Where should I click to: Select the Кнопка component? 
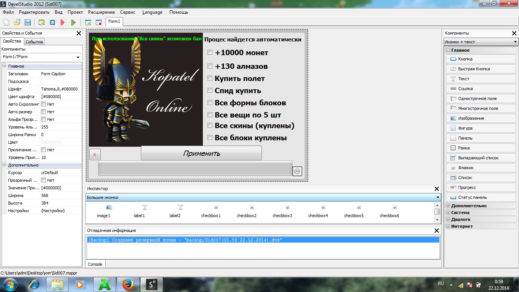[481, 59]
